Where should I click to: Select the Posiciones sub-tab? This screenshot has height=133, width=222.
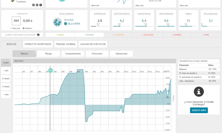click(97, 54)
